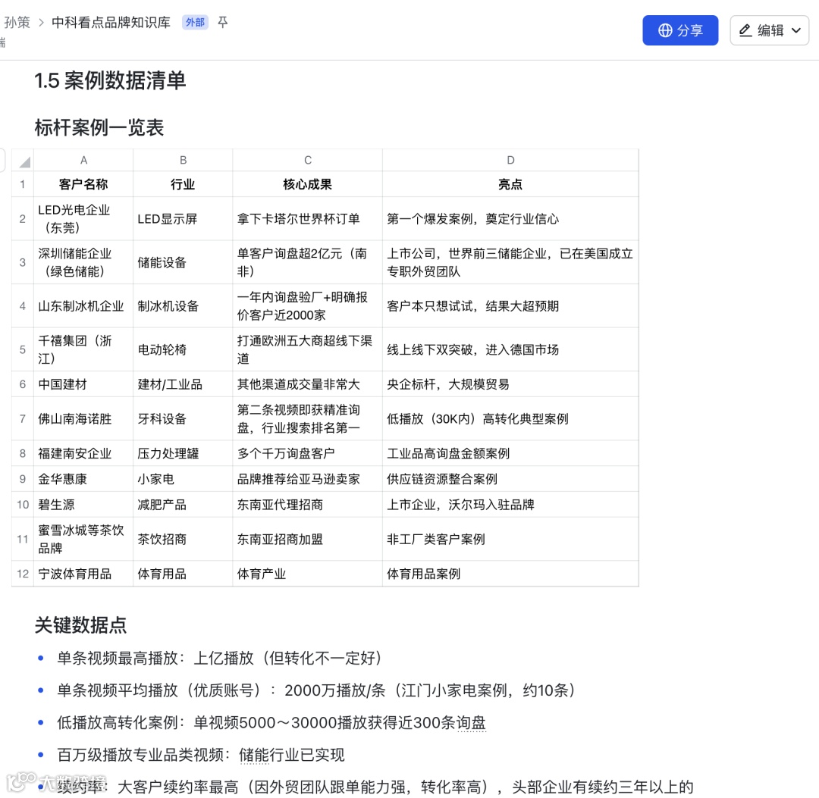Click the cell 供应链资源整合案例
The height and width of the screenshot is (798, 819).
coord(510,479)
